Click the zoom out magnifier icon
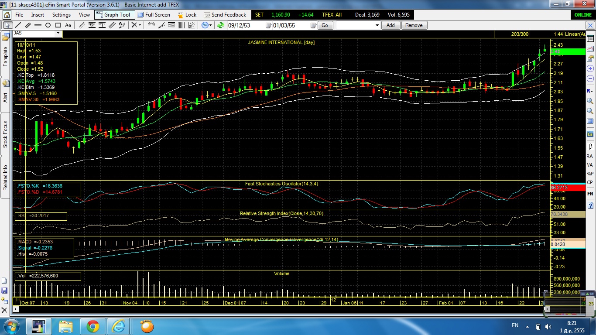Viewport: 596px width, 335px height. click(590, 111)
